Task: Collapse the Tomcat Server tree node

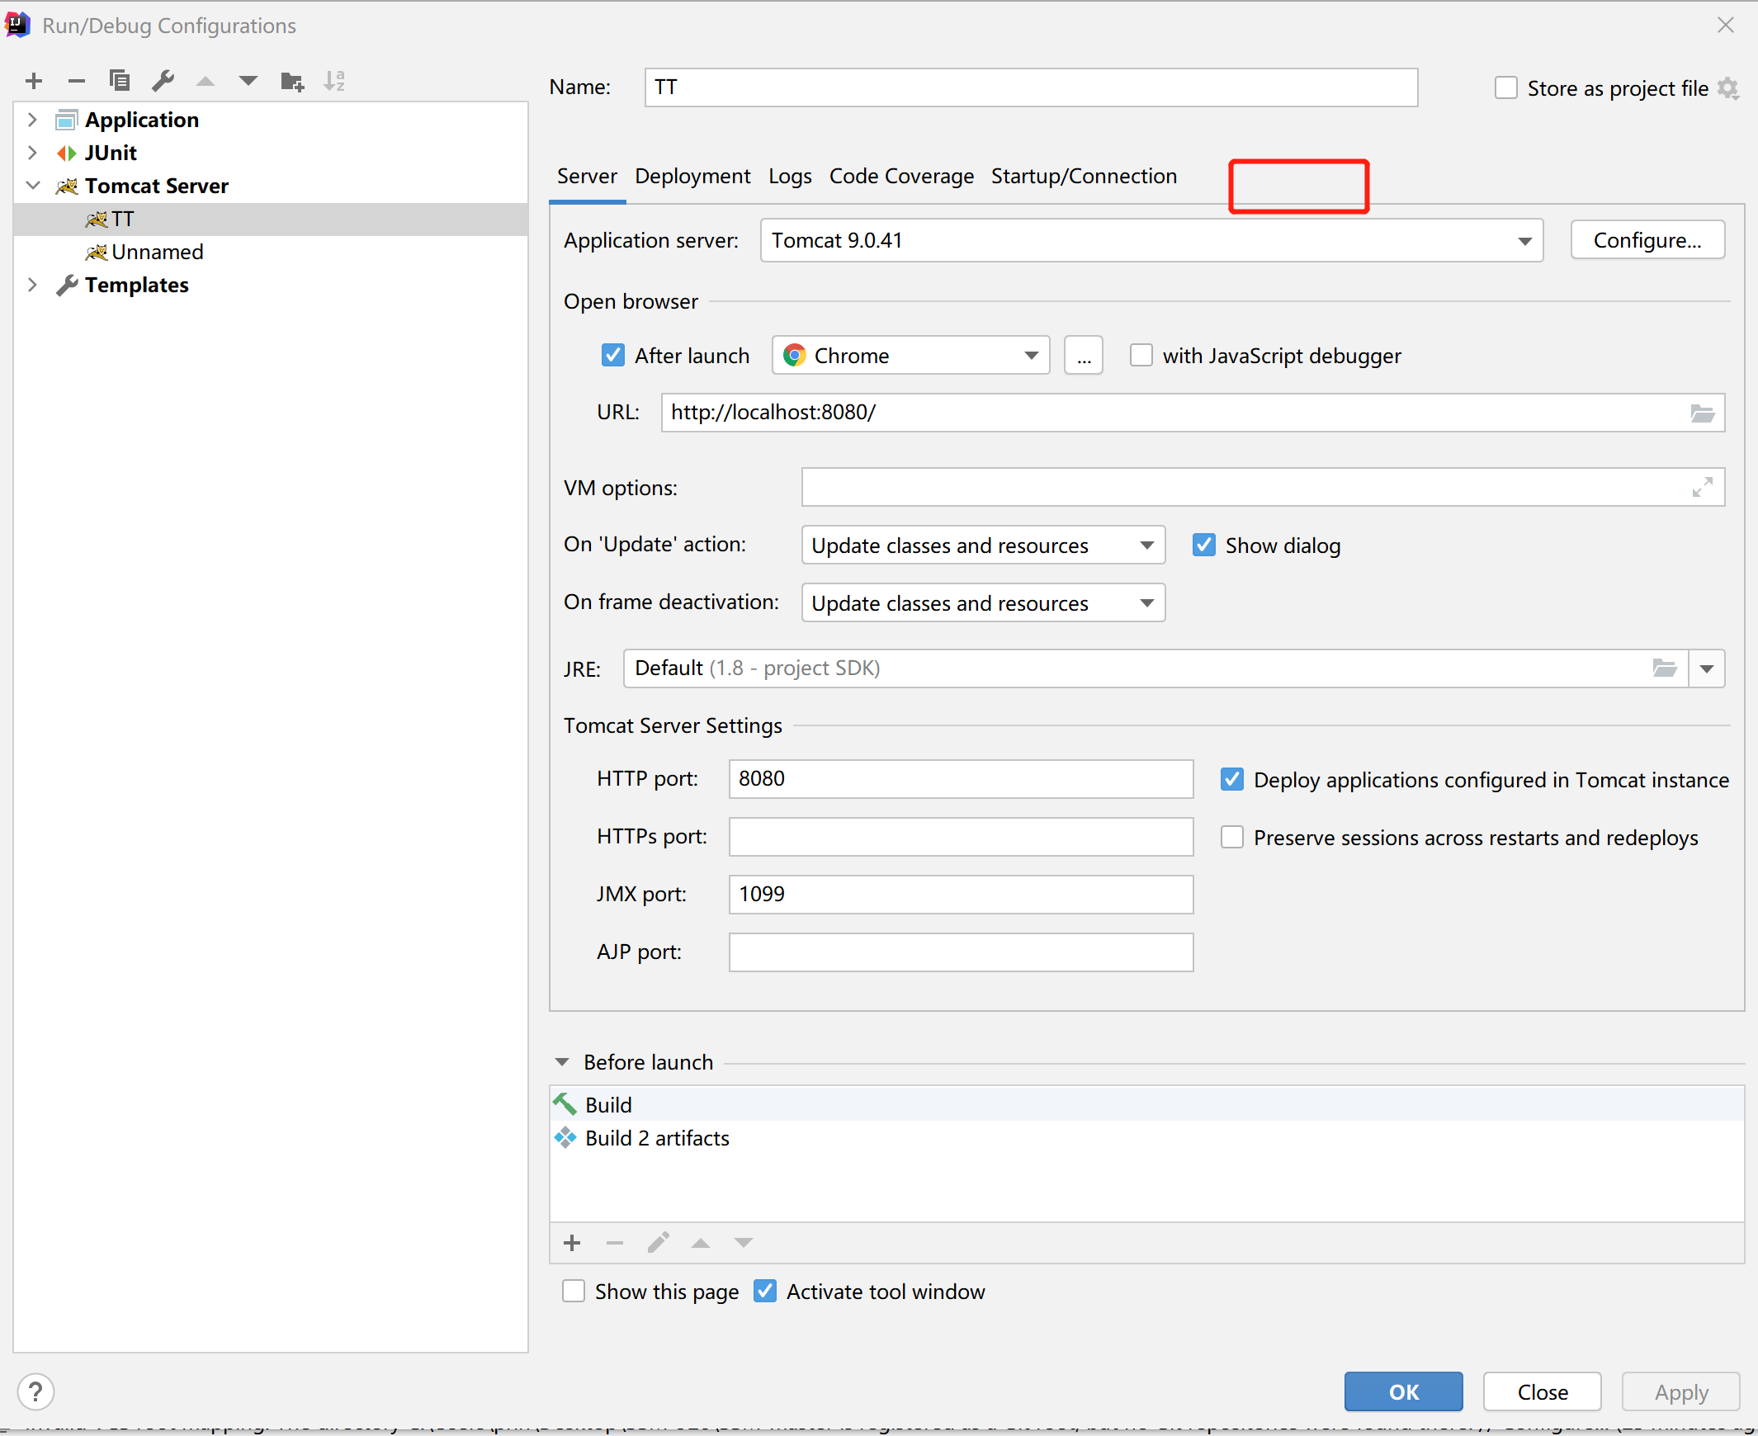Action: click(x=32, y=187)
